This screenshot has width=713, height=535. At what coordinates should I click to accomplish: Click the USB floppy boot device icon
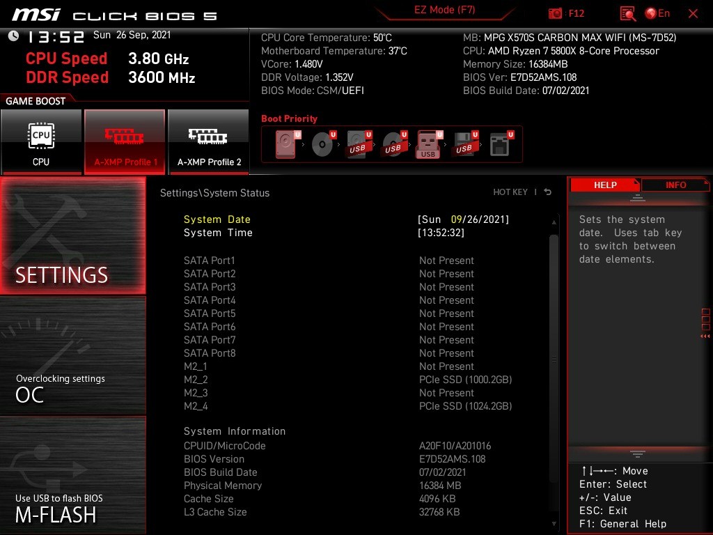click(x=464, y=144)
